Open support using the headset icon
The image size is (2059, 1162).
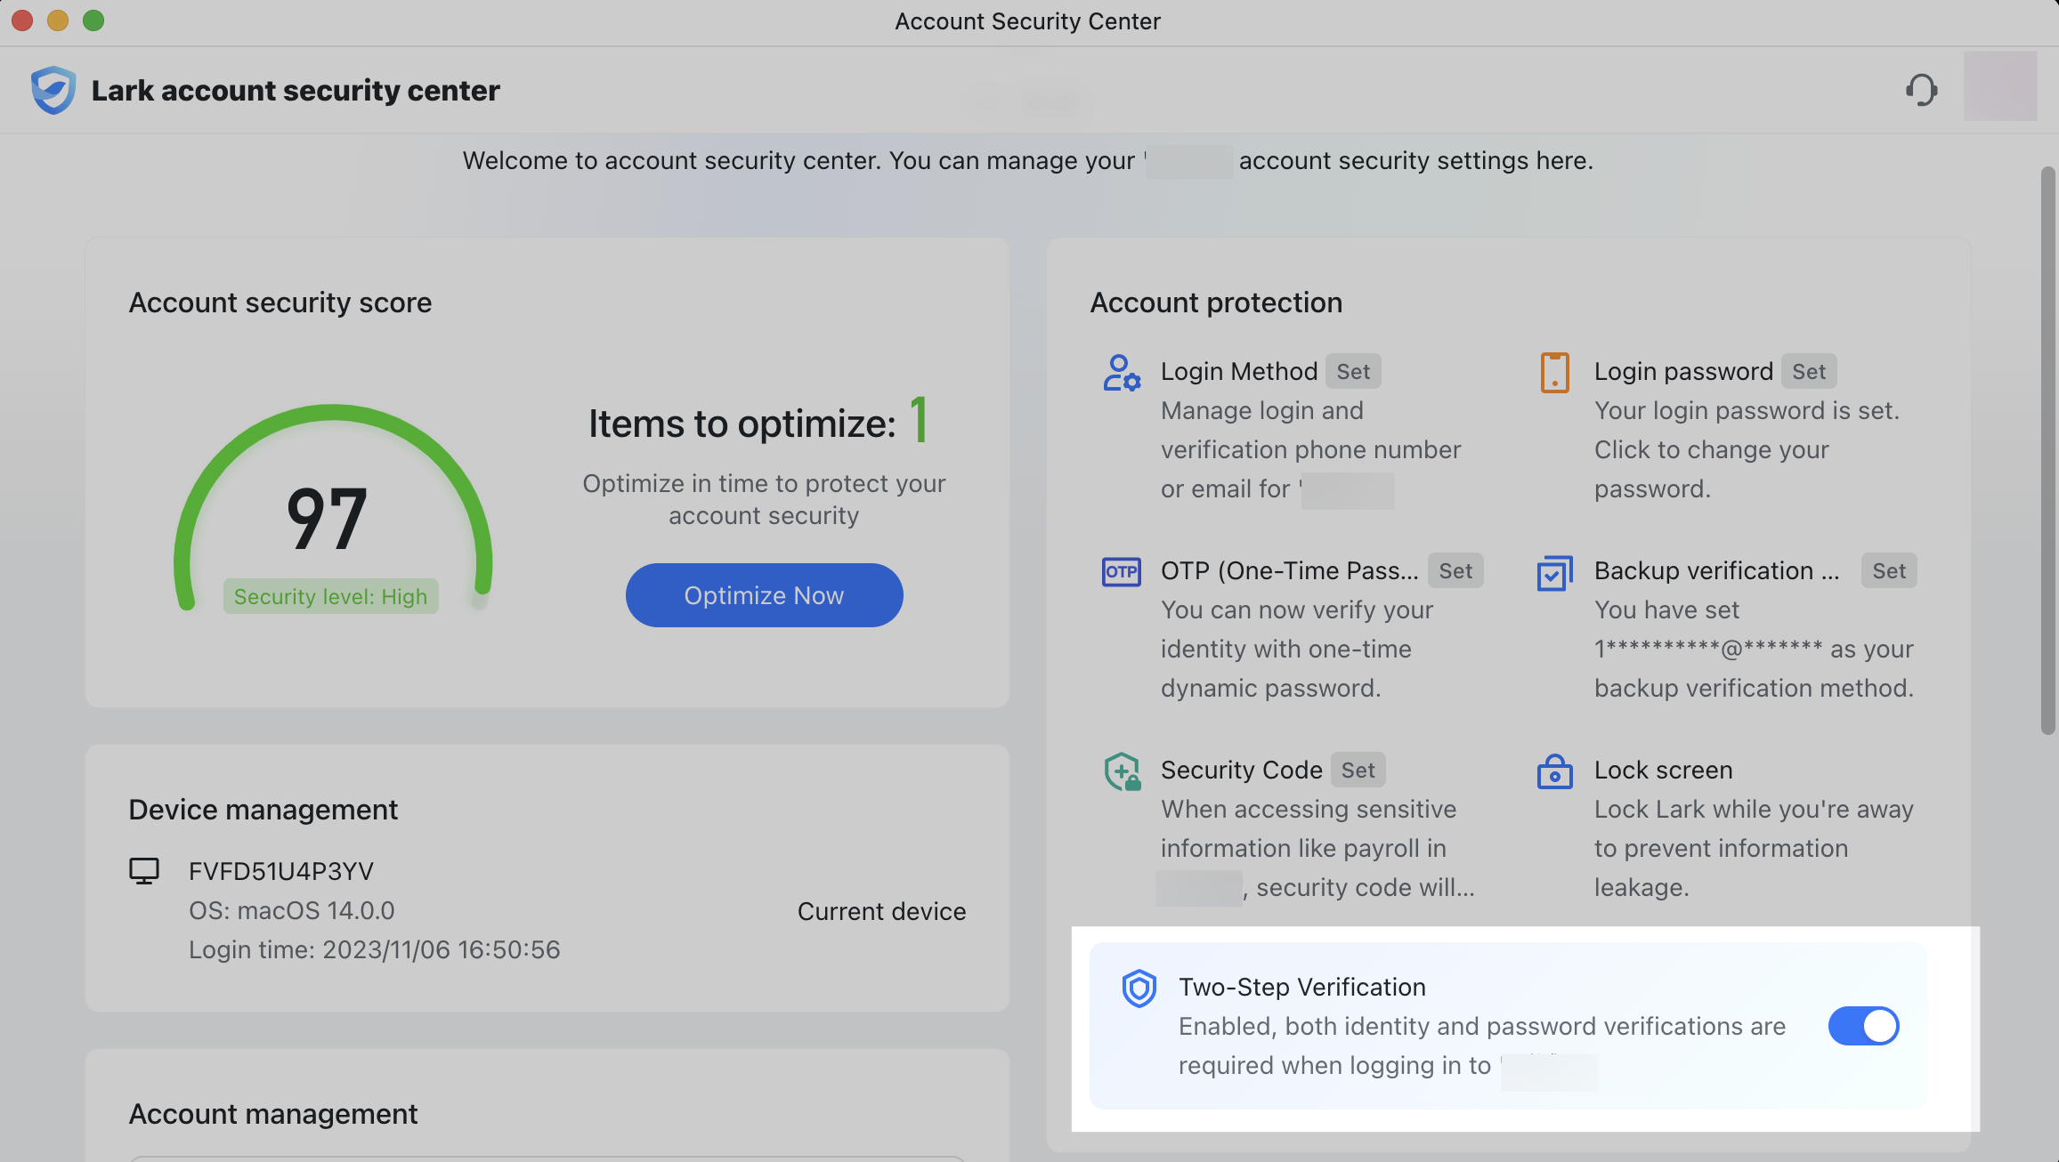1922,90
